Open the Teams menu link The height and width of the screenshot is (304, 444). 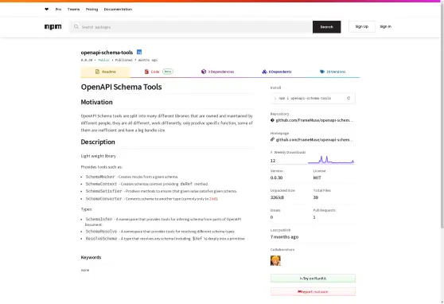[74, 10]
